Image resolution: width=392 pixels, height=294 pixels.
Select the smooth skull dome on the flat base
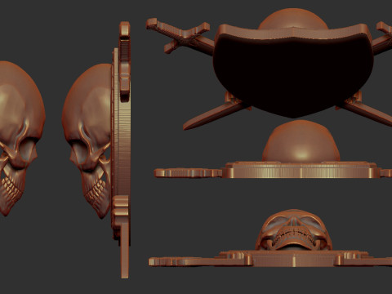coord(301,141)
